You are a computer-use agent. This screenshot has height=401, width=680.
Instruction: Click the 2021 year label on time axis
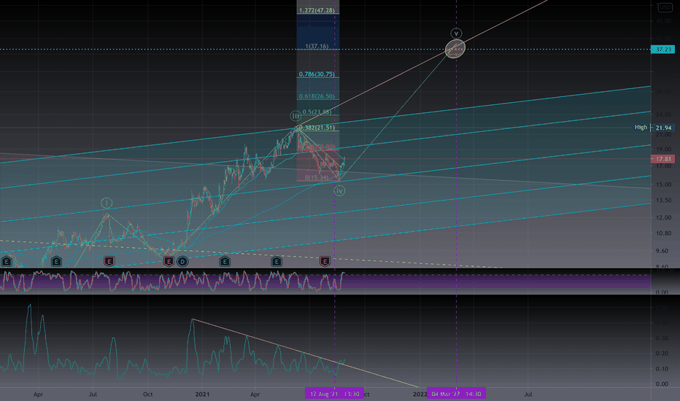click(203, 394)
